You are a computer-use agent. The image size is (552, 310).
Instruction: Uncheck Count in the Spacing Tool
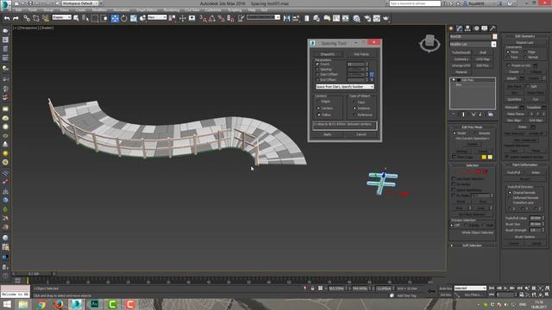[317, 65]
